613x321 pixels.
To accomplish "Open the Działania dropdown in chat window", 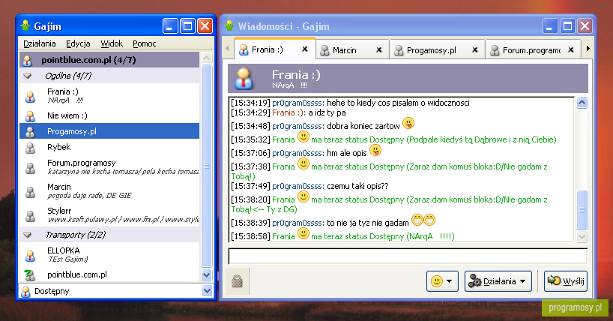I will 522,281.
